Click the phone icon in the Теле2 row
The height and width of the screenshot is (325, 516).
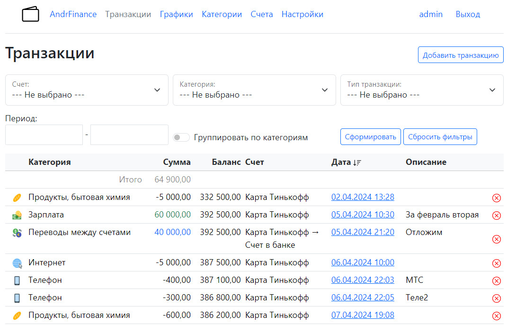click(17, 298)
